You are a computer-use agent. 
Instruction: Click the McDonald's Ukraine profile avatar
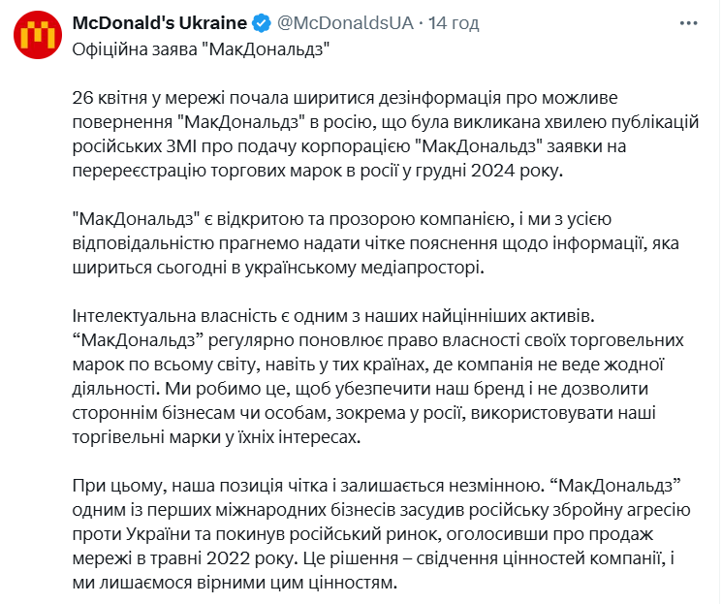[x=36, y=35]
